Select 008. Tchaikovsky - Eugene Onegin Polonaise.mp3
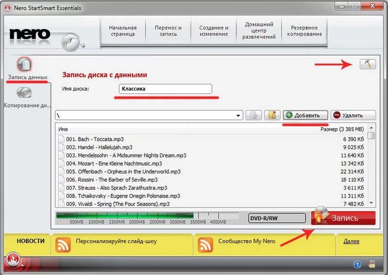 tap(123, 196)
